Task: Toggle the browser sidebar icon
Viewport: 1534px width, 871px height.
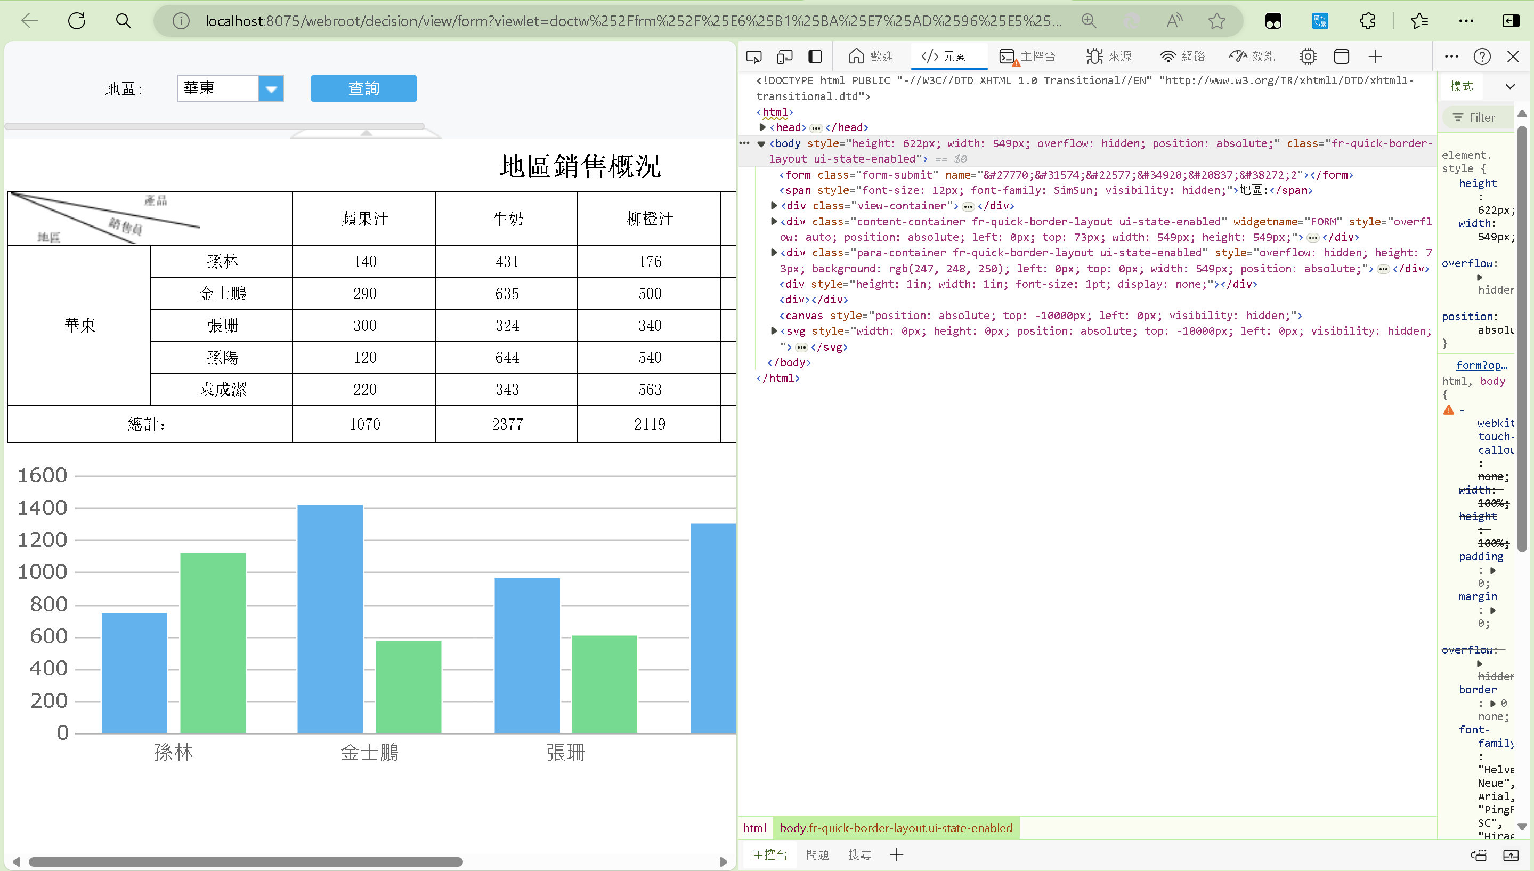Action: click(1511, 21)
